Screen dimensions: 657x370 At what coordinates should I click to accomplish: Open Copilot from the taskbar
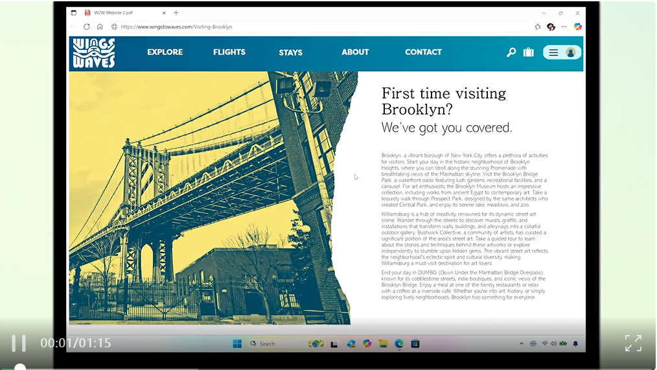tap(367, 343)
